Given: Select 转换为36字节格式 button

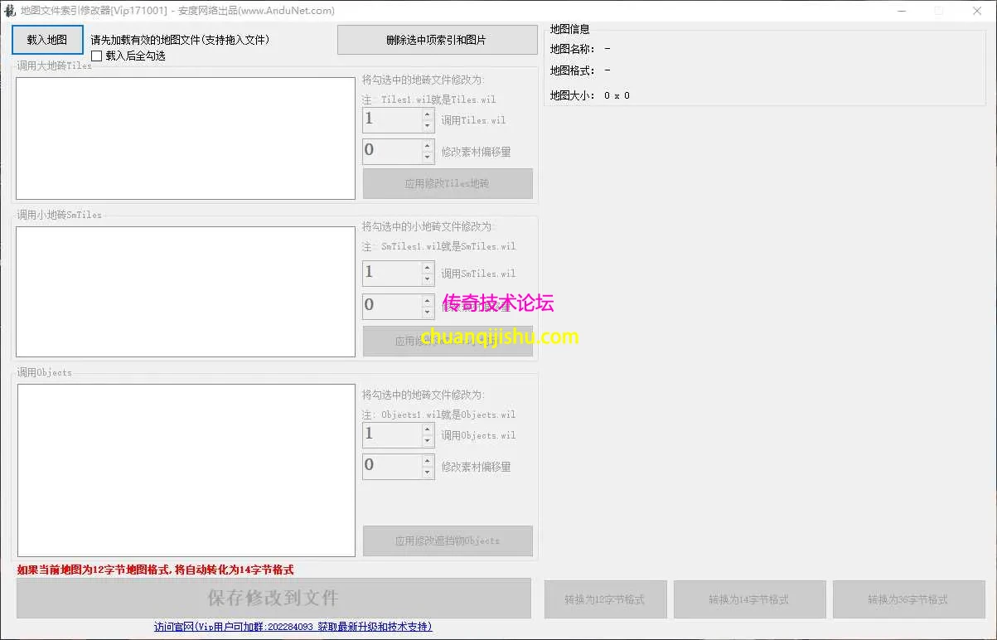Looking at the screenshot, I should (908, 599).
